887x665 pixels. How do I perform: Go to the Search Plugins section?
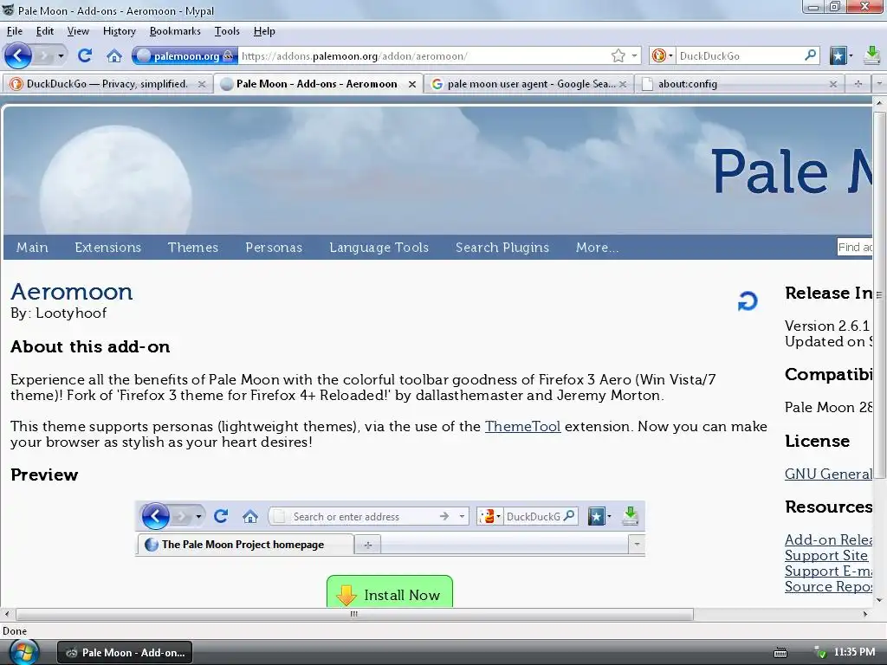coord(502,247)
